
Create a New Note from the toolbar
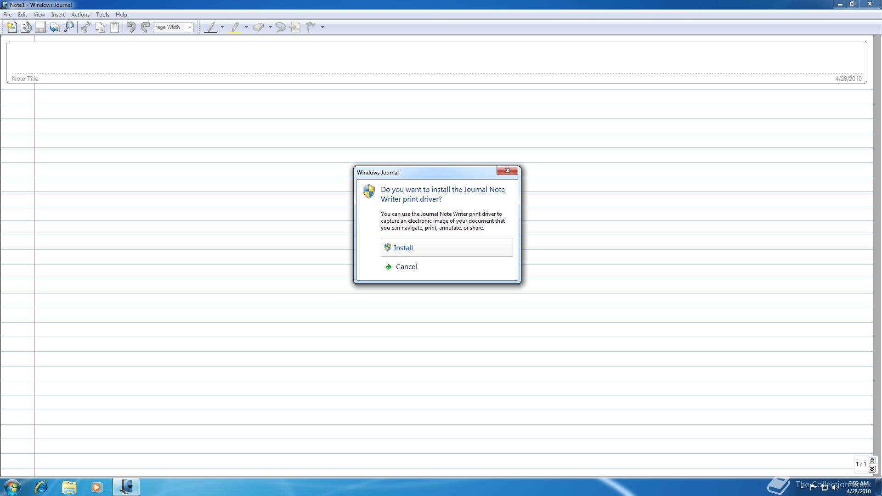point(11,27)
